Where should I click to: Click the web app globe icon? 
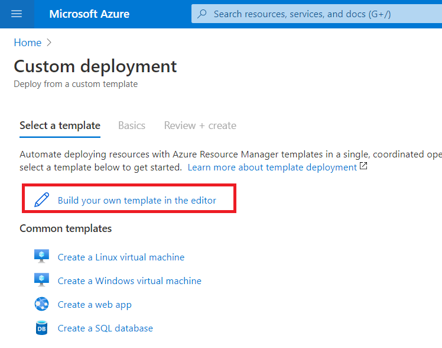point(41,304)
